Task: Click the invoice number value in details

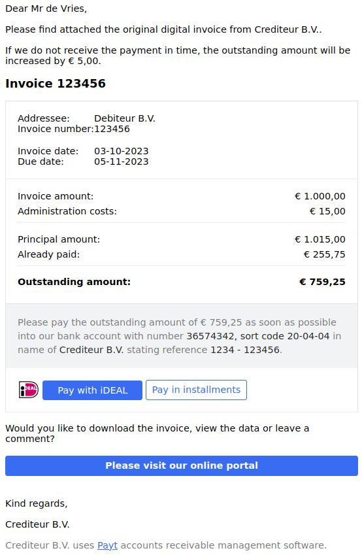Action: [x=112, y=129]
